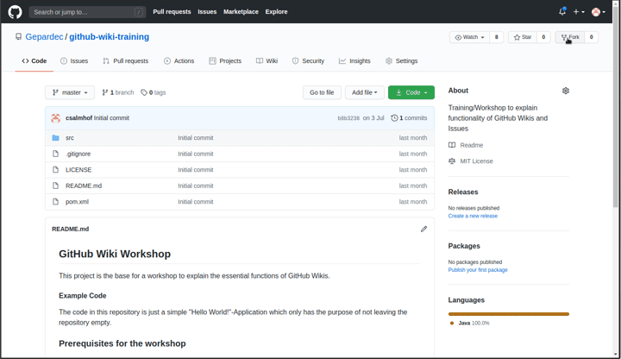Image resolution: width=621 pixels, height=359 pixels.
Task: Click Create a new release
Action: point(473,216)
